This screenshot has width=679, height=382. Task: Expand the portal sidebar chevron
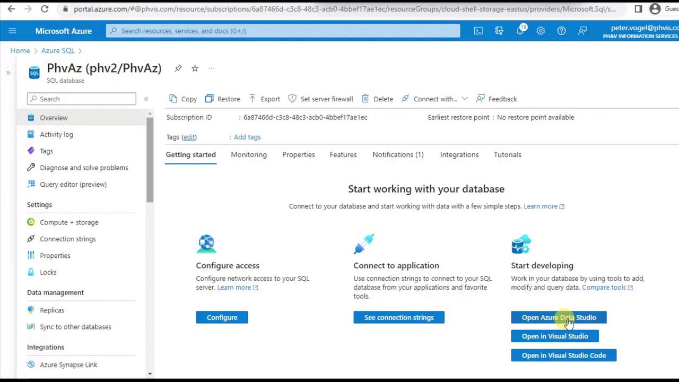pos(8,72)
